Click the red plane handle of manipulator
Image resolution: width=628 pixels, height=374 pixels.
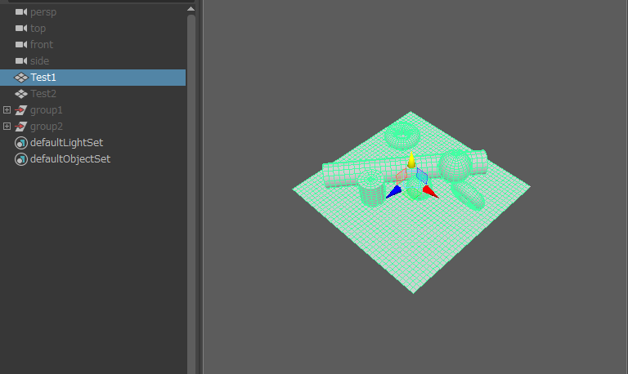(x=401, y=176)
